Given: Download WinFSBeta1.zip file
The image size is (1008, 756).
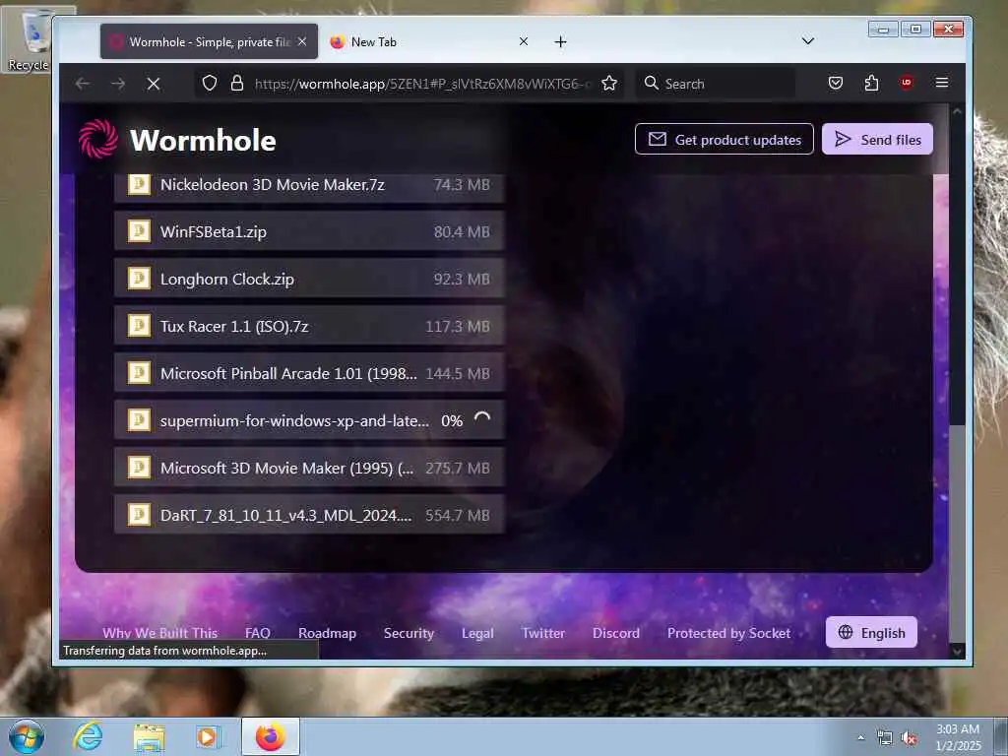Looking at the screenshot, I should click(309, 230).
